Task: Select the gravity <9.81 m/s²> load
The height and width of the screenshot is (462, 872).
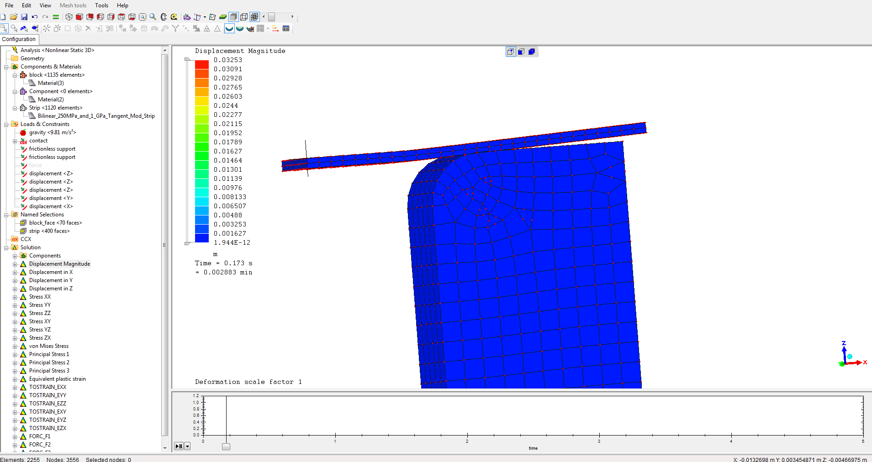Action: pos(53,132)
